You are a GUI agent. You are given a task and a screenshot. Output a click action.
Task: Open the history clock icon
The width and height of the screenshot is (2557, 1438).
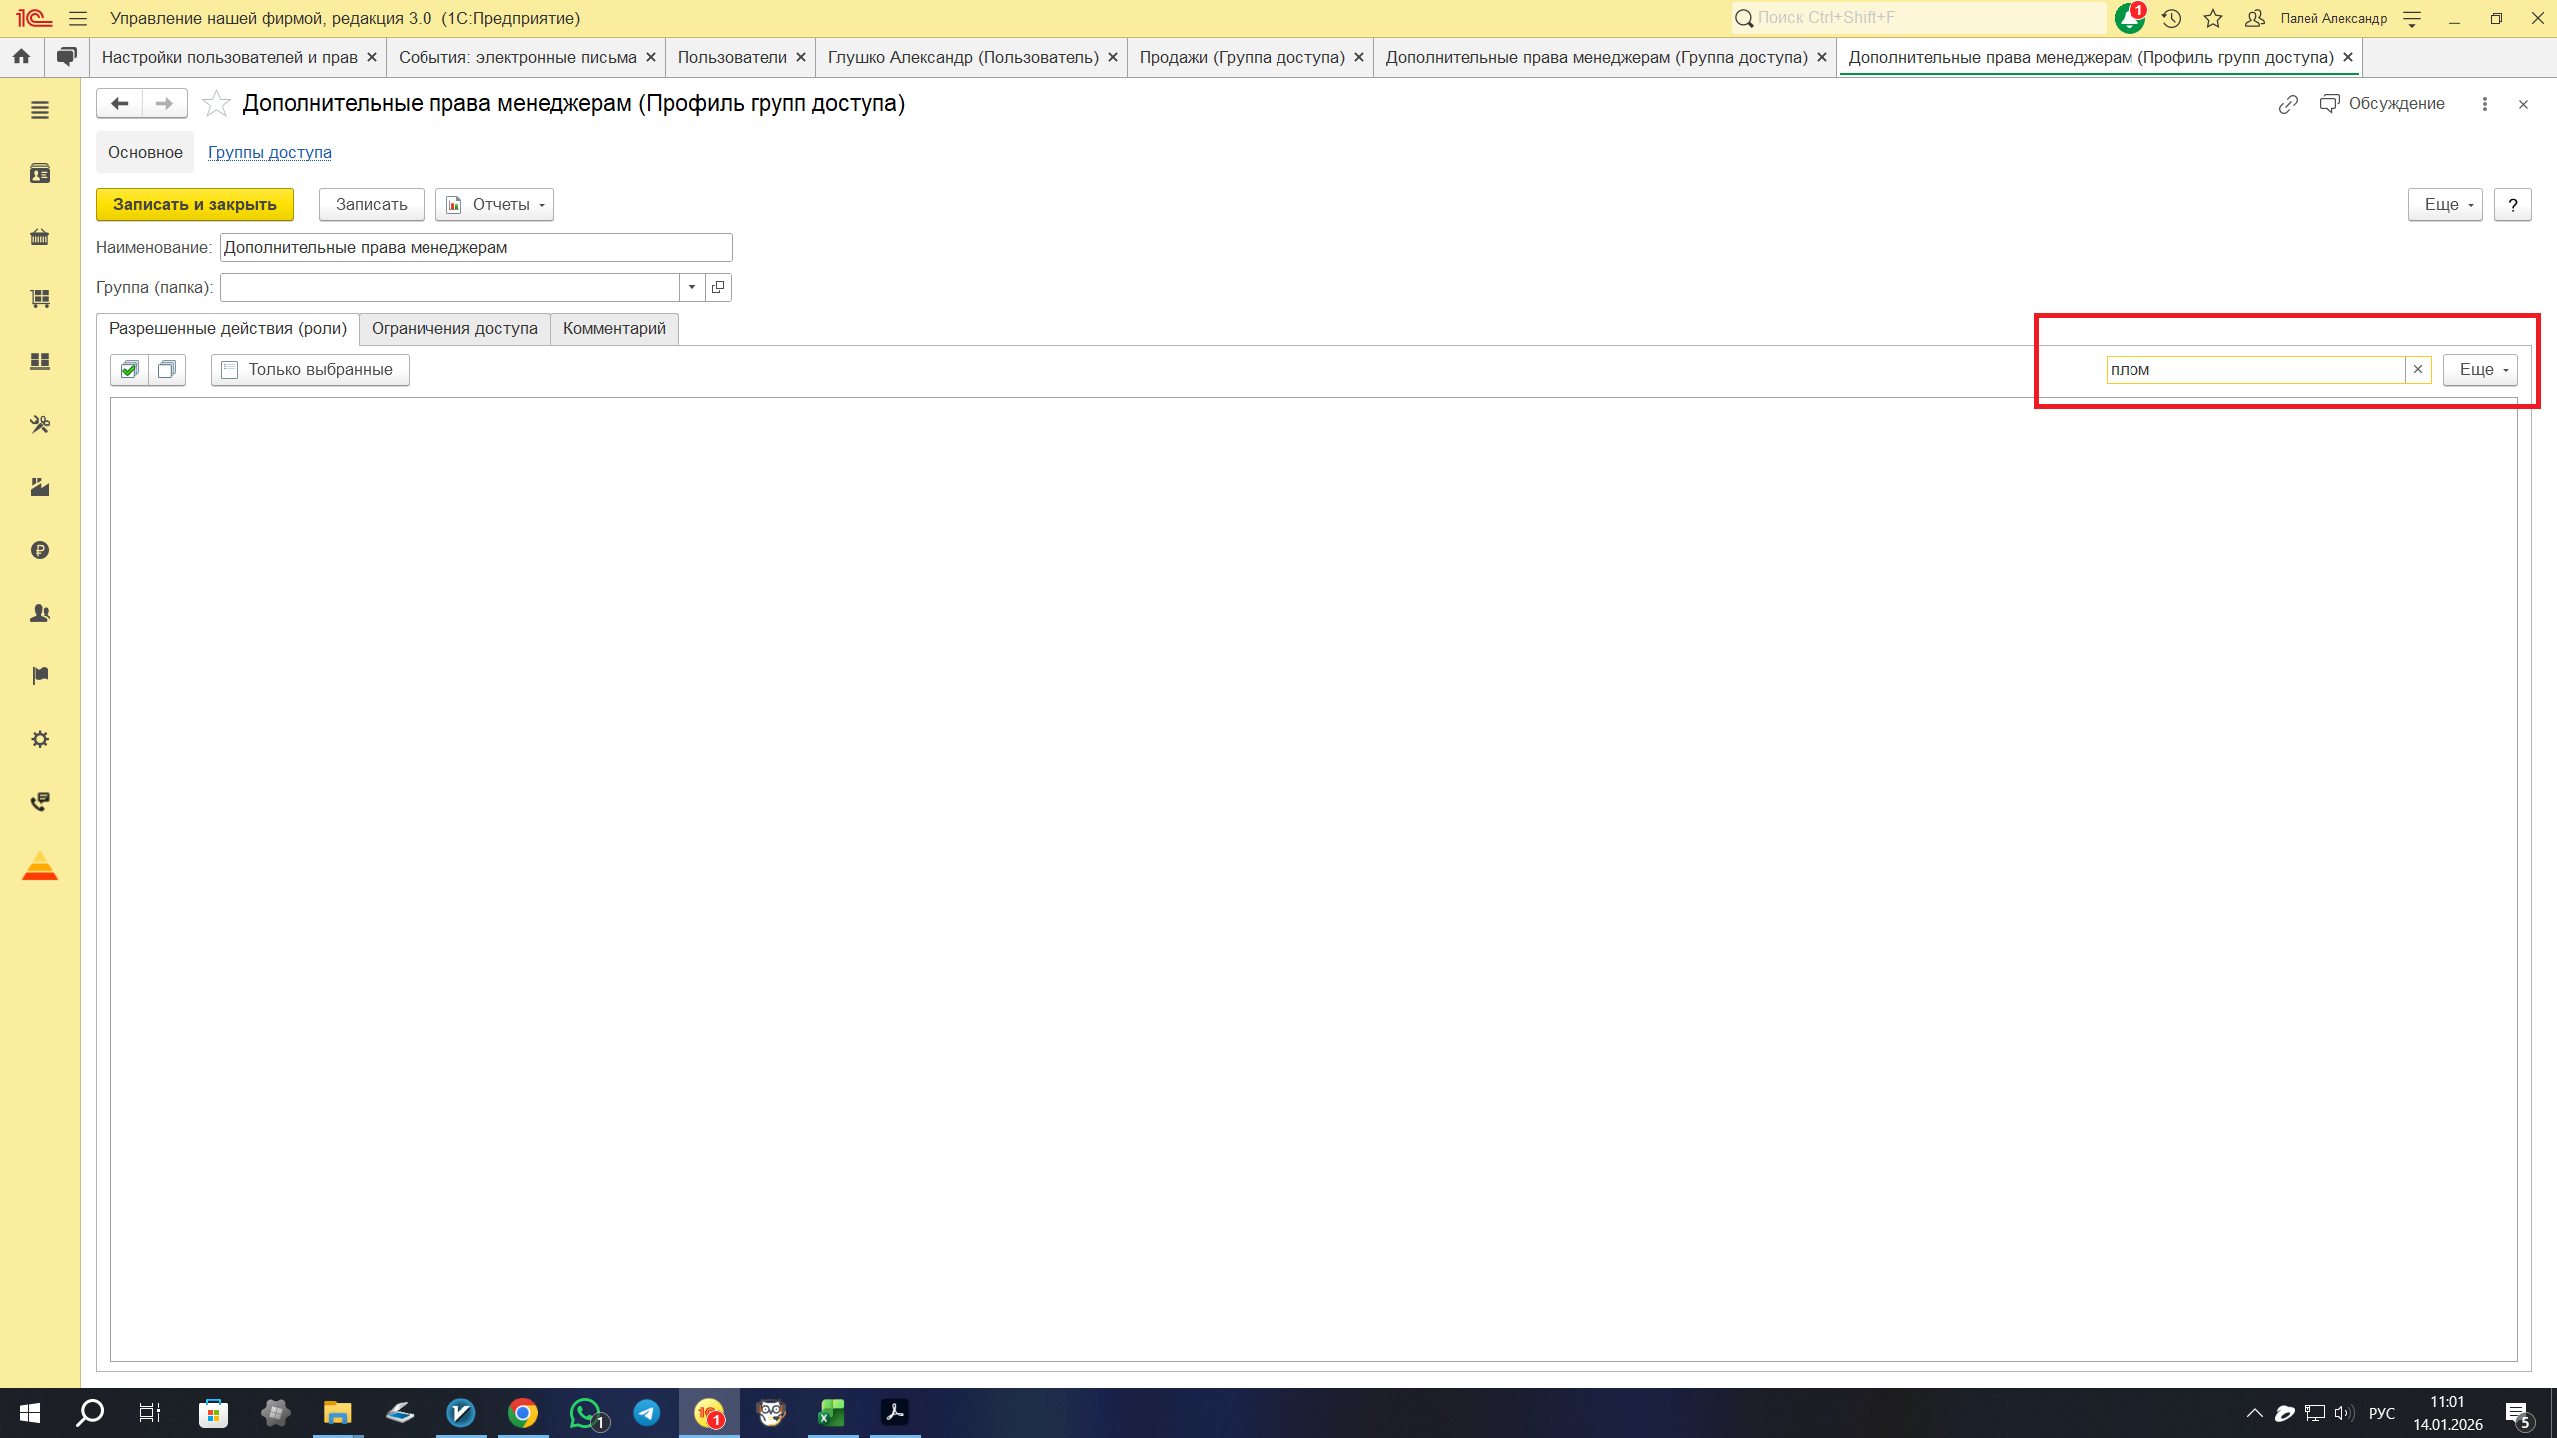[x=2171, y=18]
